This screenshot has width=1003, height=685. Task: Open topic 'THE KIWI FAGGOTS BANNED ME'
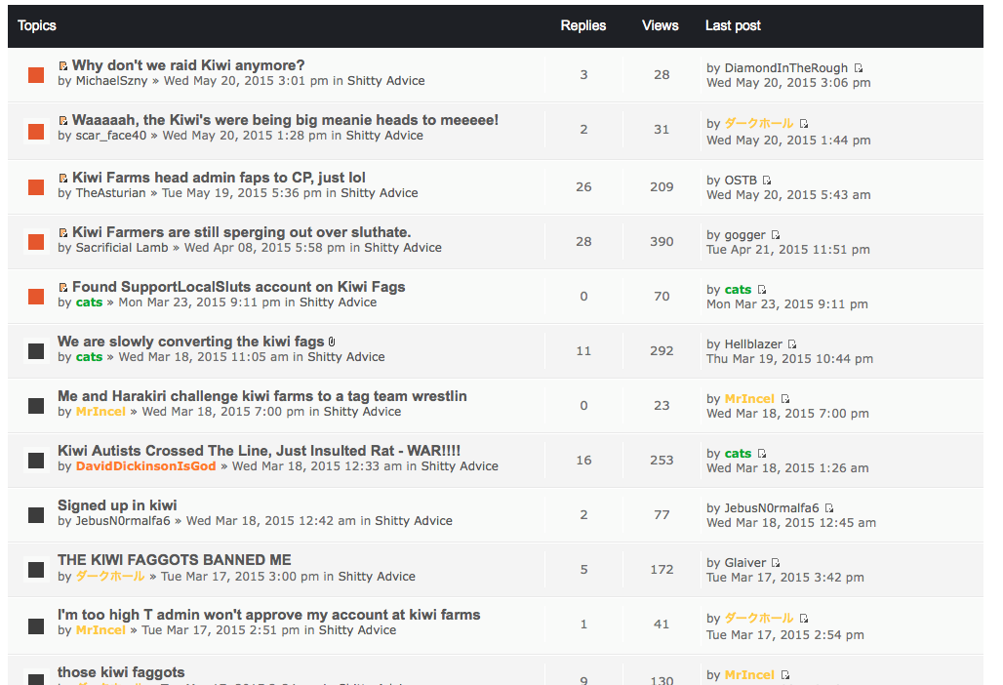[174, 560]
